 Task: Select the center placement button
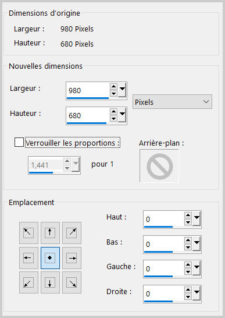point(50,258)
